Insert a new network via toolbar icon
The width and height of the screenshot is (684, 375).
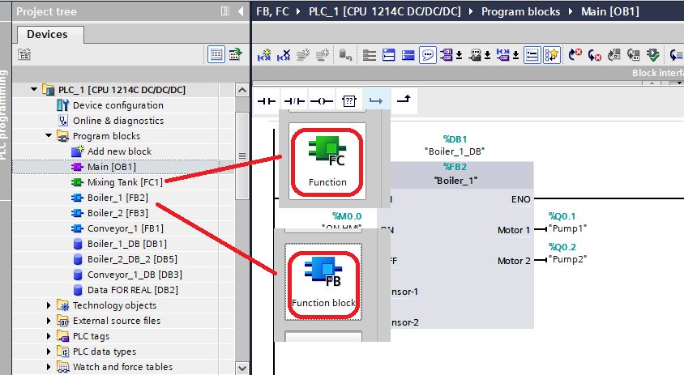pyautogui.click(x=264, y=55)
